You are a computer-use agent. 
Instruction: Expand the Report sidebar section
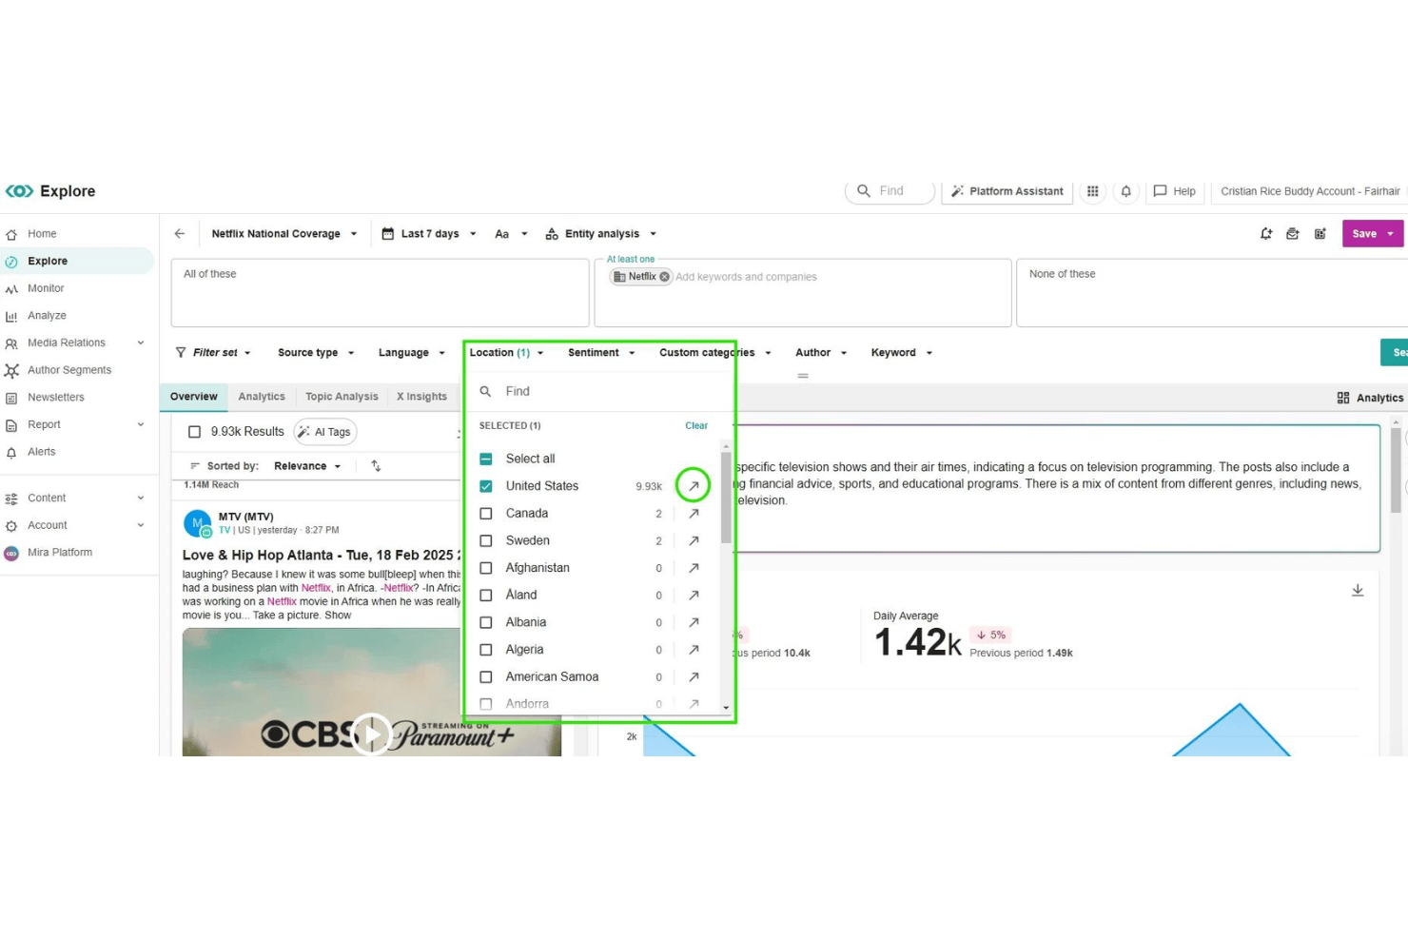click(141, 425)
